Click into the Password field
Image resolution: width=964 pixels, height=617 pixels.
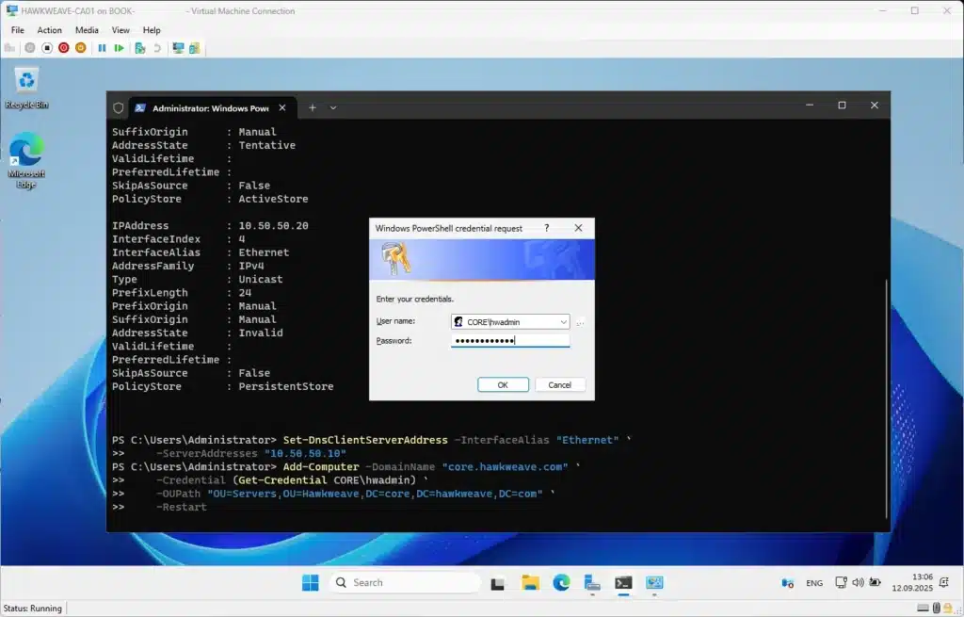509,340
